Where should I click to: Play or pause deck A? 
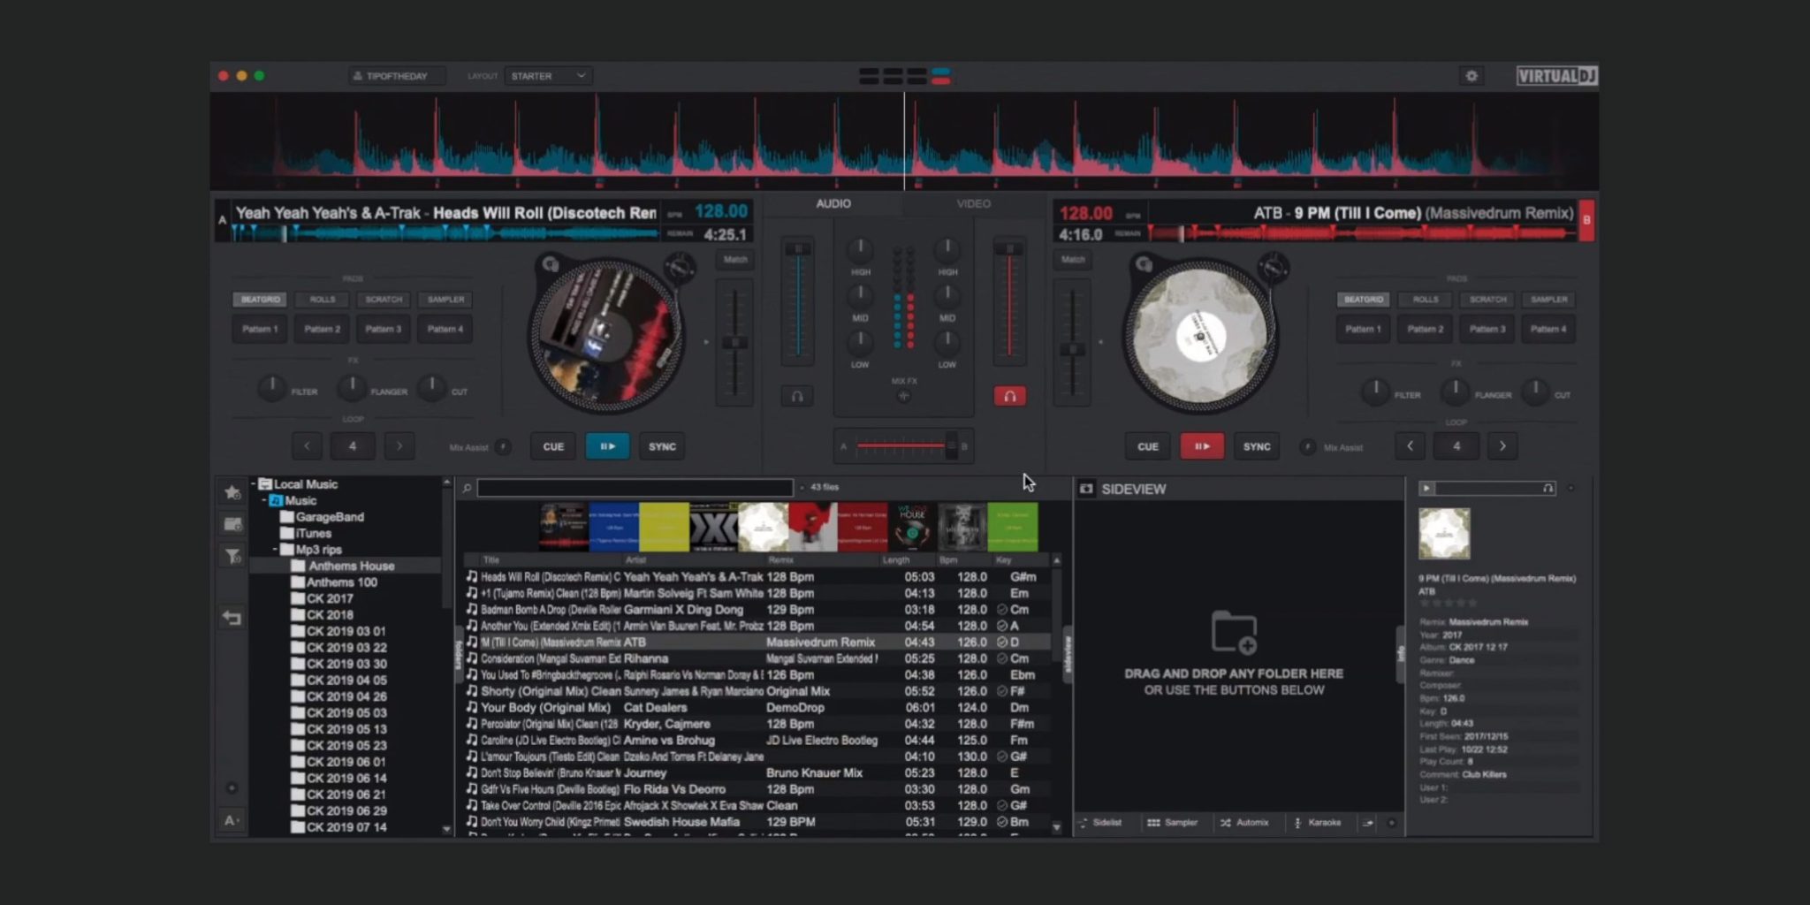[x=608, y=446]
